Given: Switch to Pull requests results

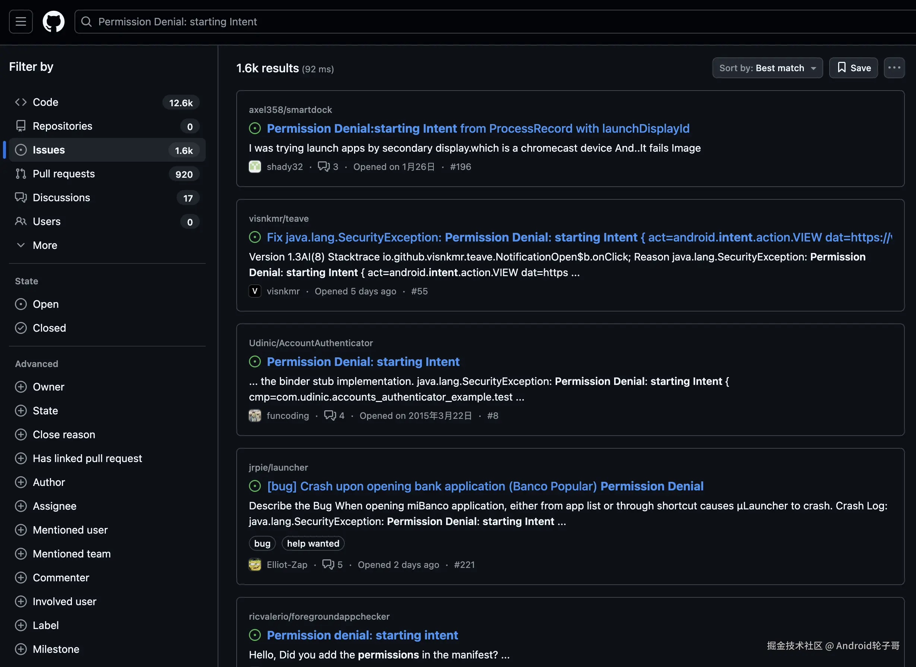Looking at the screenshot, I should pyautogui.click(x=63, y=174).
